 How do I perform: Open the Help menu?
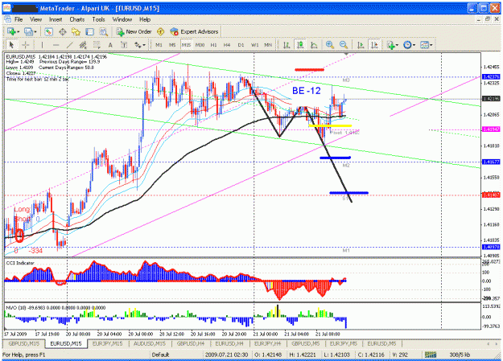pos(145,19)
